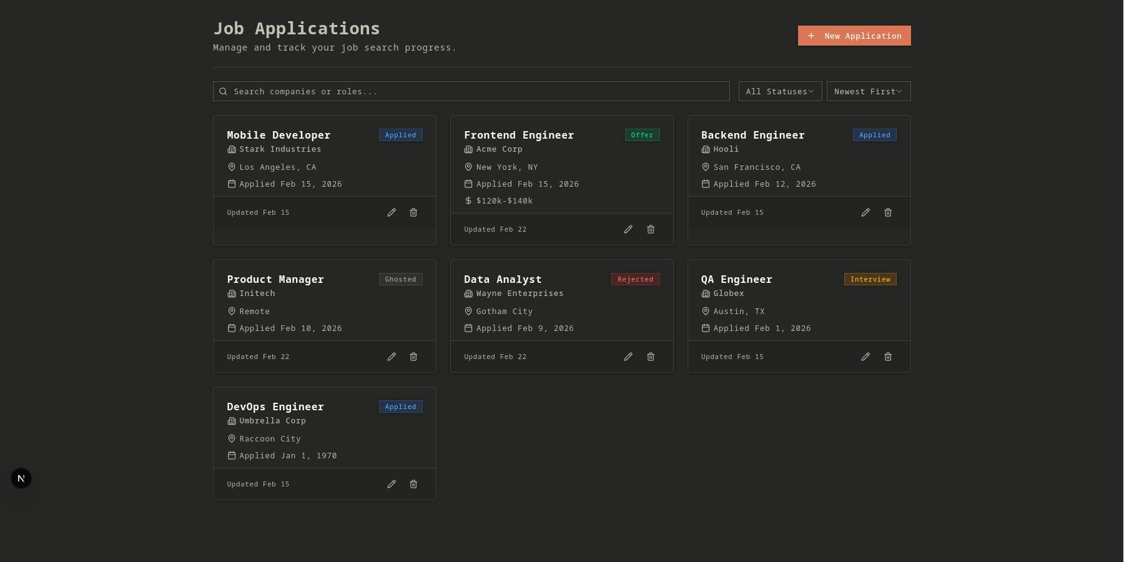Open the edit pencil for Backend Engineer

pyautogui.click(x=865, y=212)
